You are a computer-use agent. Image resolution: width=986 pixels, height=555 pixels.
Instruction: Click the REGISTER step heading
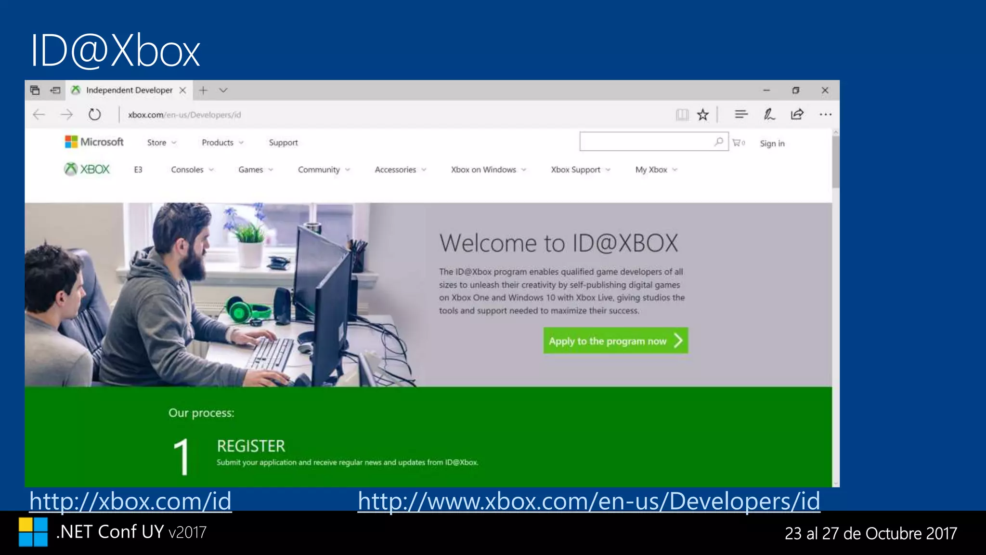251,446
